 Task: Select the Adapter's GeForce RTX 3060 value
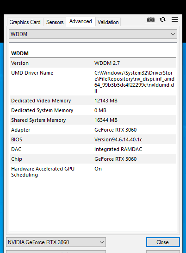click(115, 130)
